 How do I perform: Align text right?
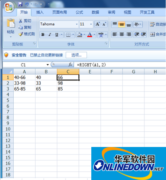(x=129, y=34)
